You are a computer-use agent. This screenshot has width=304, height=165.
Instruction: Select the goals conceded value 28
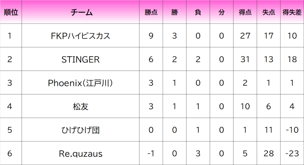tap(268, 153)
